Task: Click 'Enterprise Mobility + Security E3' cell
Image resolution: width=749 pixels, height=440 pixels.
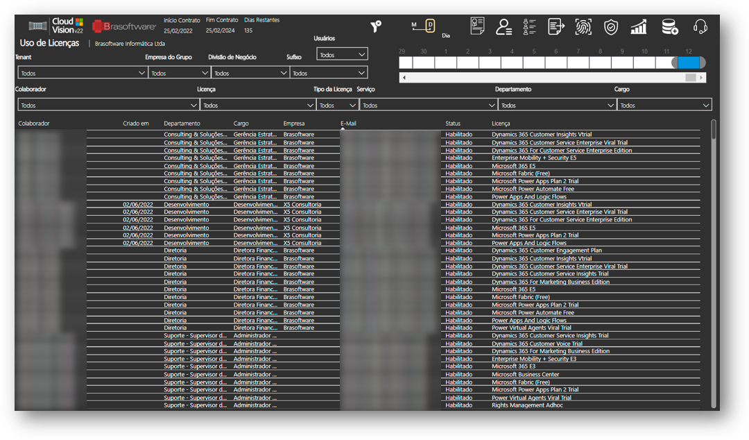Action: (x=534, y=359)
